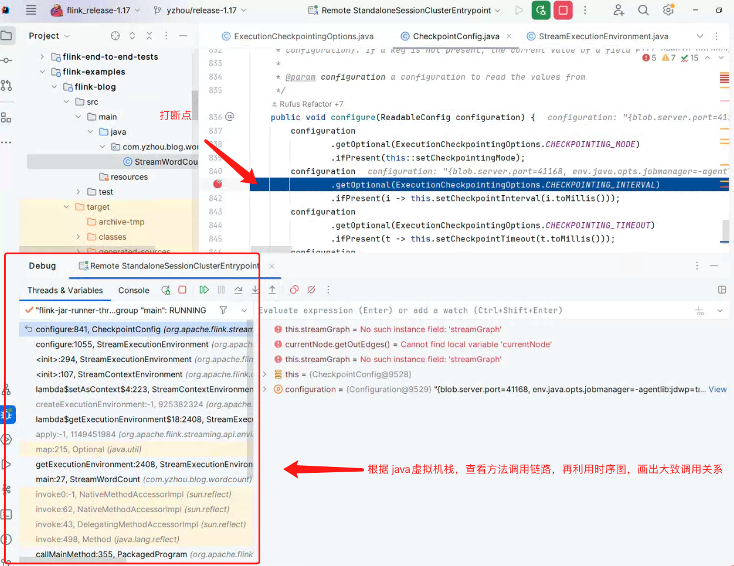Close CheckpointConfig.java tab
The image size is (734, 566).
click(x=509, y=36)
